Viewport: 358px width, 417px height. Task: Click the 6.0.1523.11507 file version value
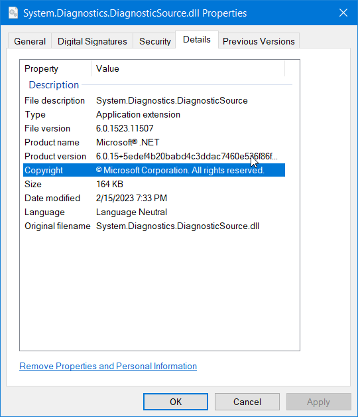[x=125, y=128]
